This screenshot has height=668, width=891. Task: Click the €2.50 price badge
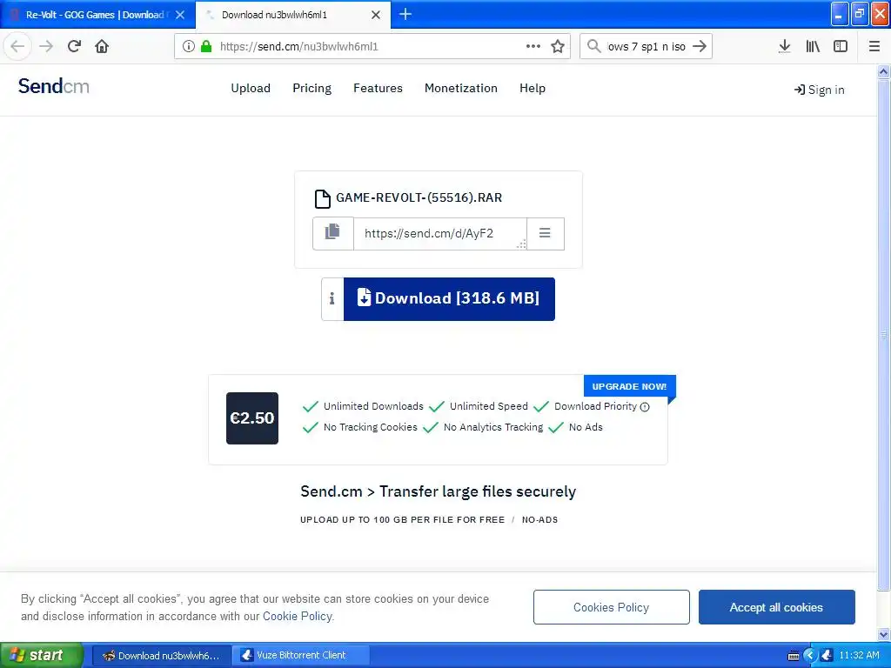pyautogui.click(x=252, y=418)
